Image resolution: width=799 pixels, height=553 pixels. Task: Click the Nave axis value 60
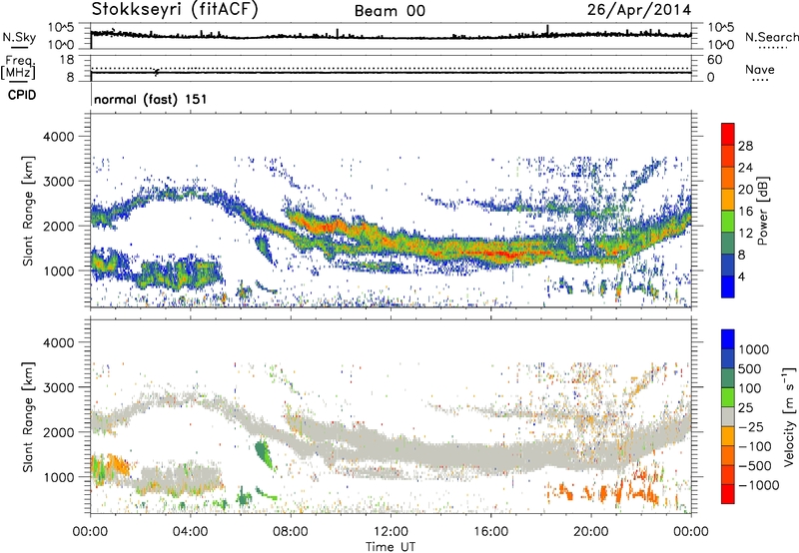click(x=715, y=60)
